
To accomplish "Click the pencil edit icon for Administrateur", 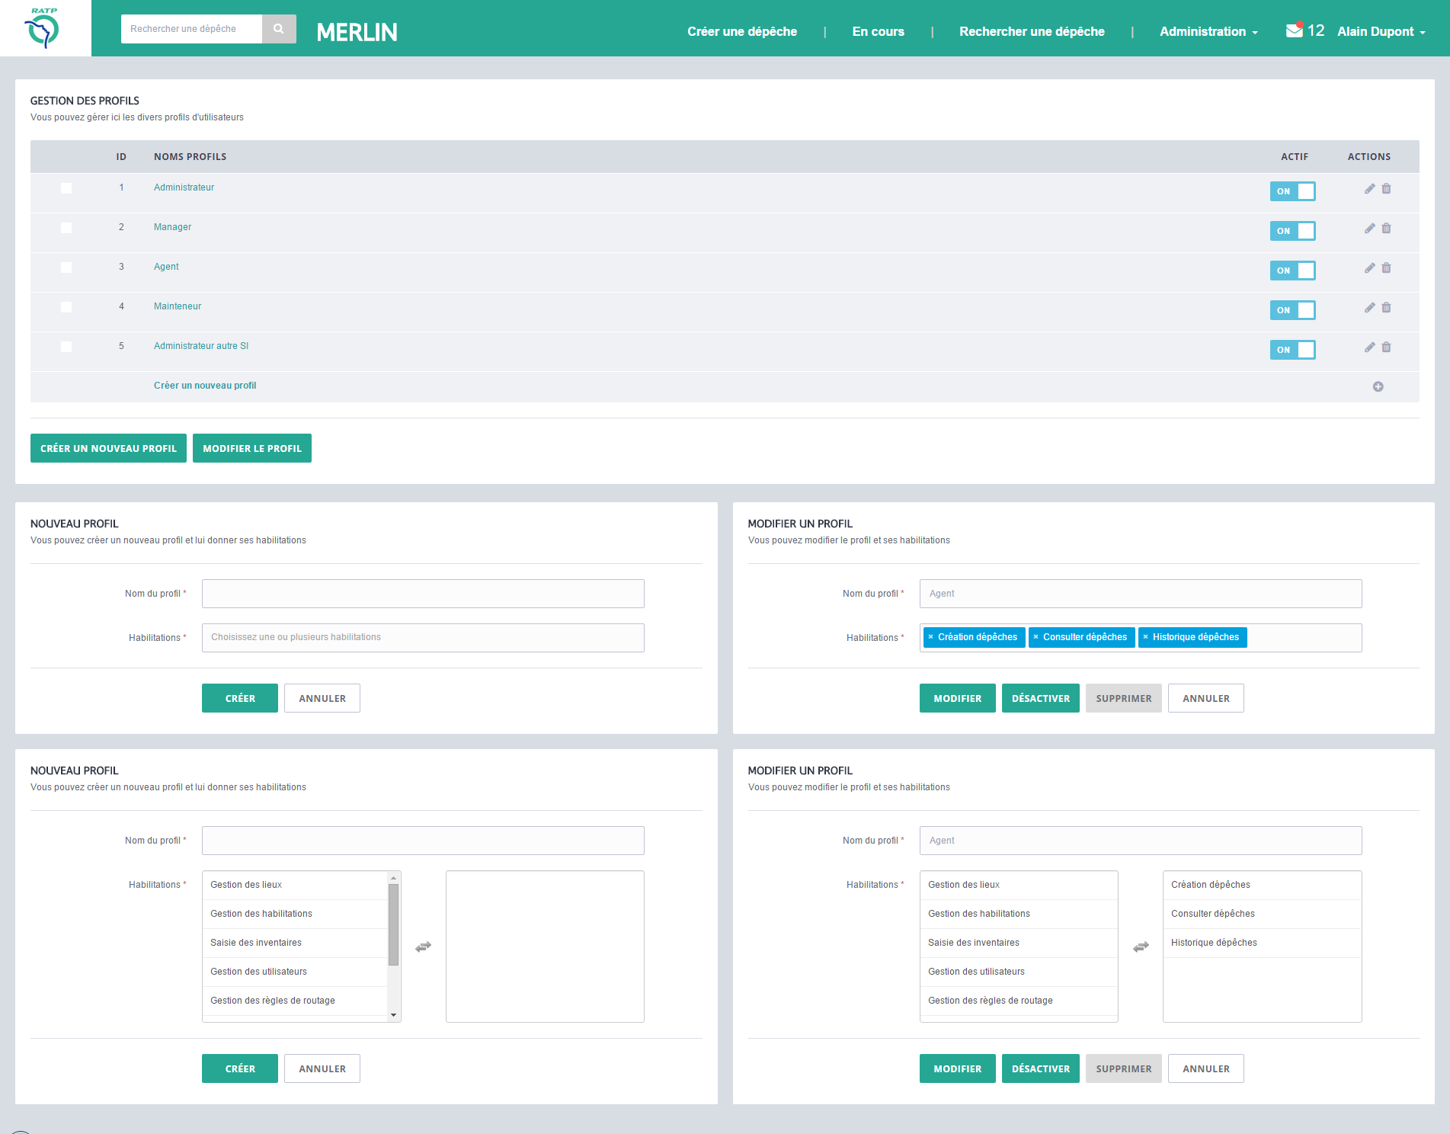I will pyautogui.click(x=1369, y=188).
